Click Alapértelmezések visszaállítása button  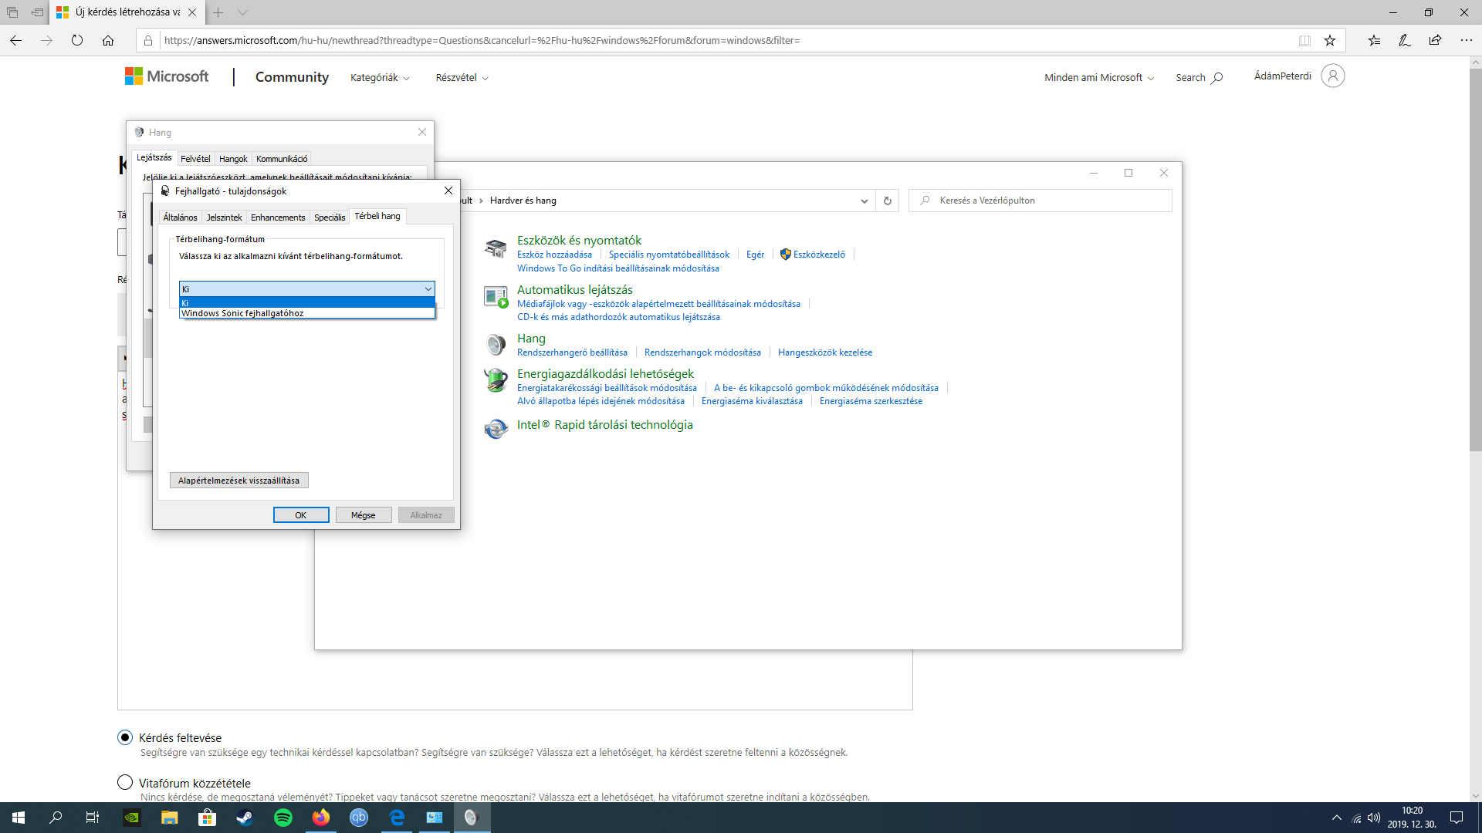(x=239, y=481)
